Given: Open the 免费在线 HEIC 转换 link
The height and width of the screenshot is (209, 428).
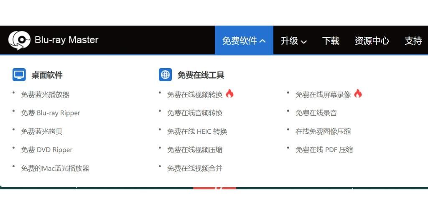Looking at the screenshot, I should point(197,131).
